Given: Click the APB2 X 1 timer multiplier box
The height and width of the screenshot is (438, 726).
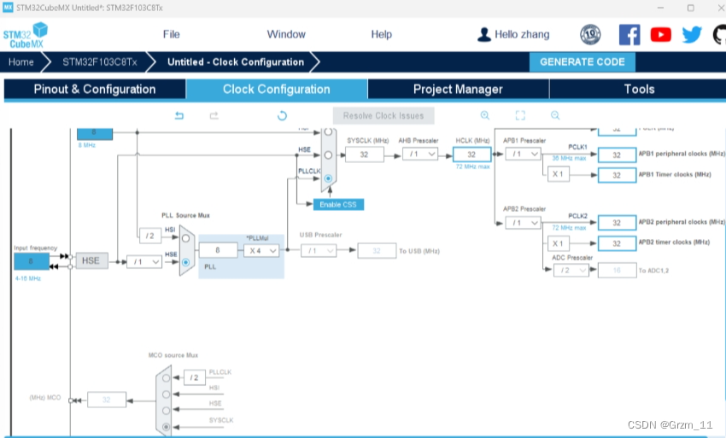Looking at the screenshot, I should [x=558, y=243].
